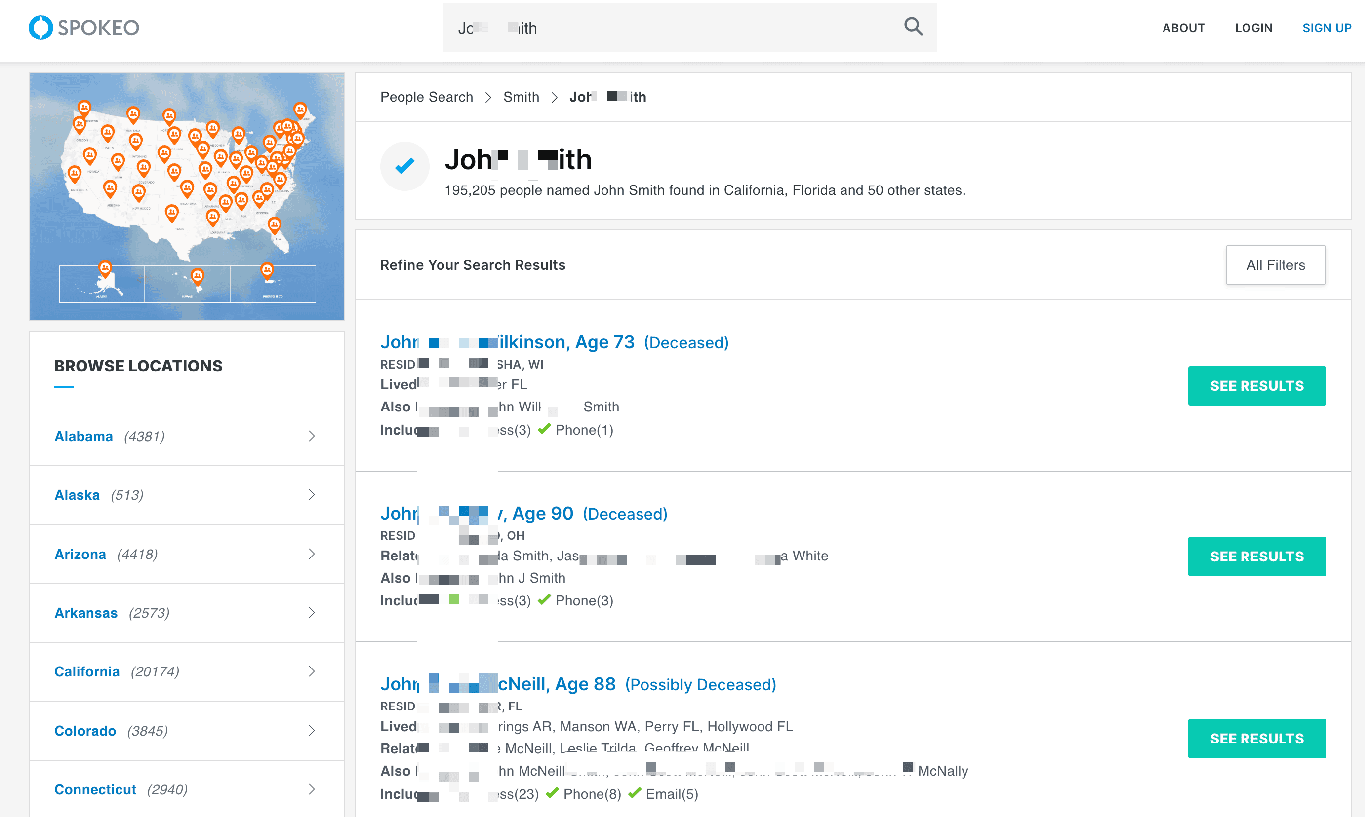Click the Spokeo logo icon
Screen dimensions: 1365x817
[x=41, y=28]
